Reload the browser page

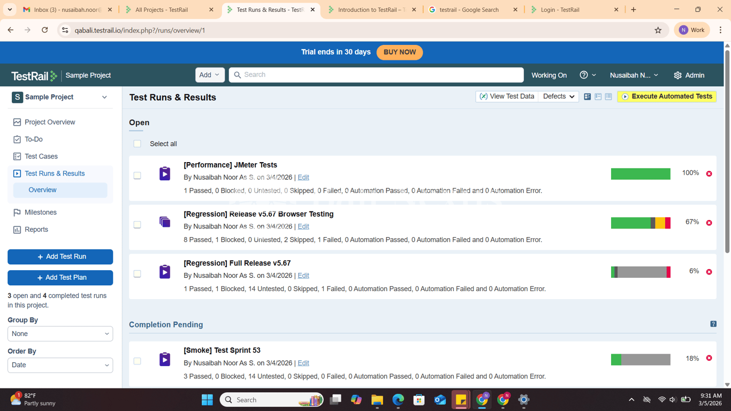click(x=45, y=31)
